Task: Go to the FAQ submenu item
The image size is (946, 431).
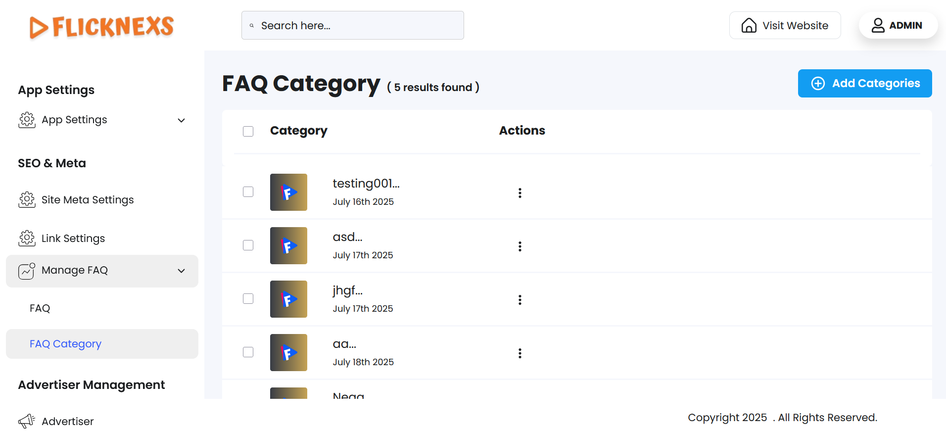Action: coord(40,308)
